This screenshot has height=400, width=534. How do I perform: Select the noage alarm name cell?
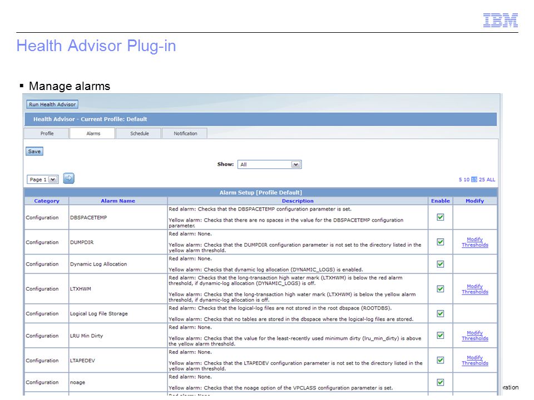(x=118, y=382)
